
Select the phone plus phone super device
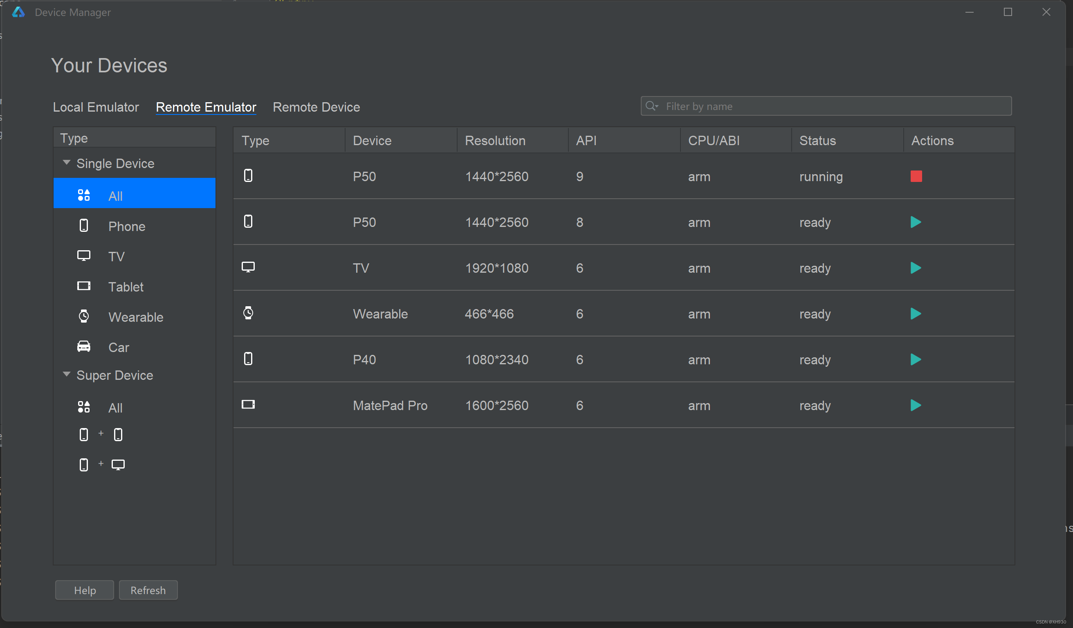tap(101, 434)
